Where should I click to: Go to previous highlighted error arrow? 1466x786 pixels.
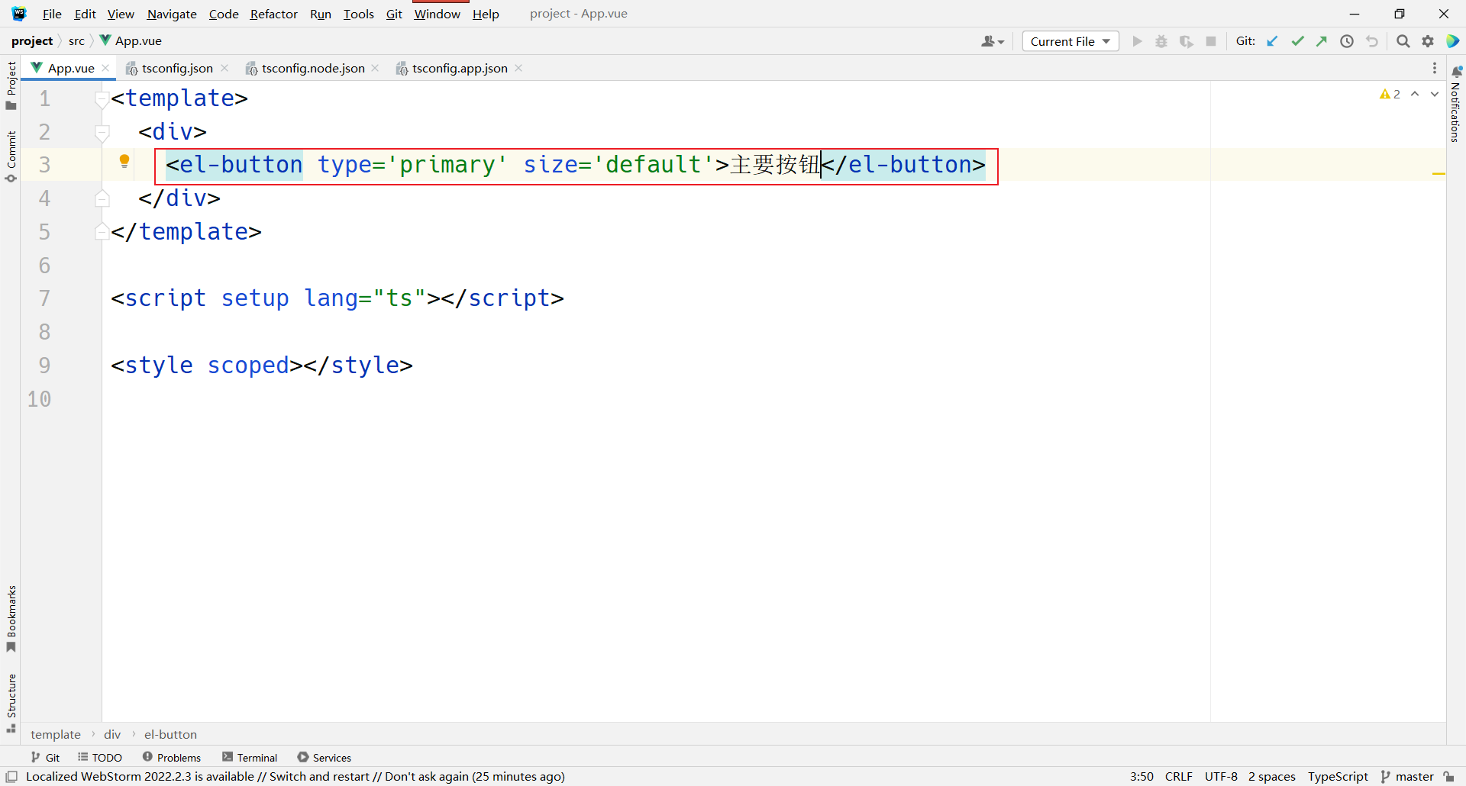[1415, 94]
